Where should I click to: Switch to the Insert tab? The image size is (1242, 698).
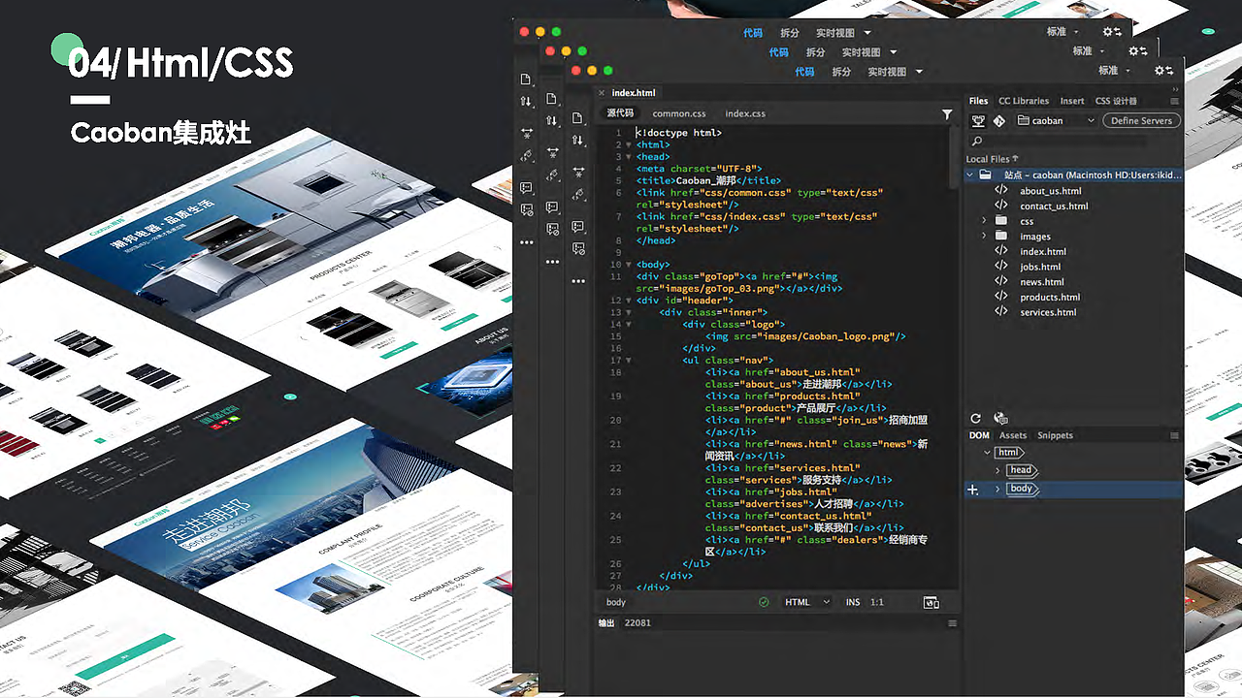(x=1072, y=101)
